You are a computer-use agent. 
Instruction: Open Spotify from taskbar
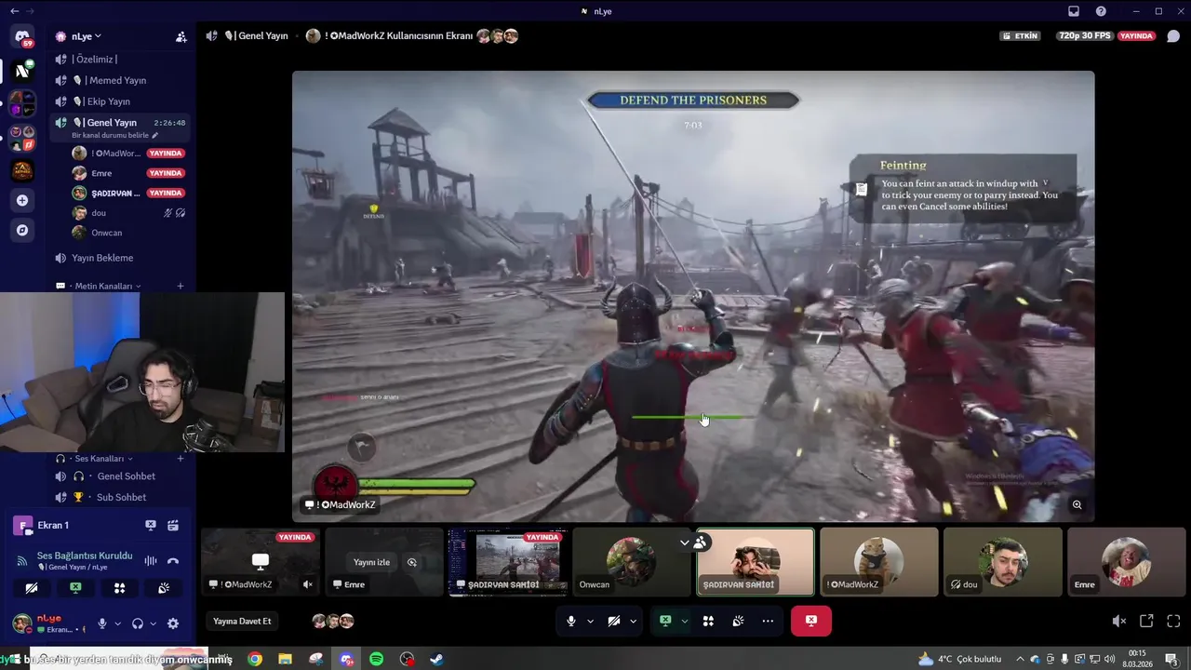(377, 659)
